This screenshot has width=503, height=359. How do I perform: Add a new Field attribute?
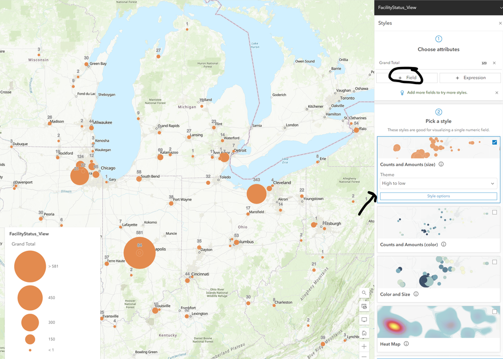click(x=407, y=78)
